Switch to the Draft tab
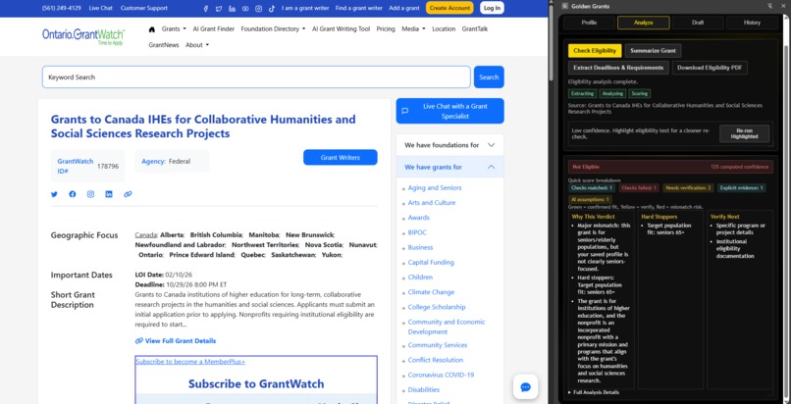 pos(698,23)
